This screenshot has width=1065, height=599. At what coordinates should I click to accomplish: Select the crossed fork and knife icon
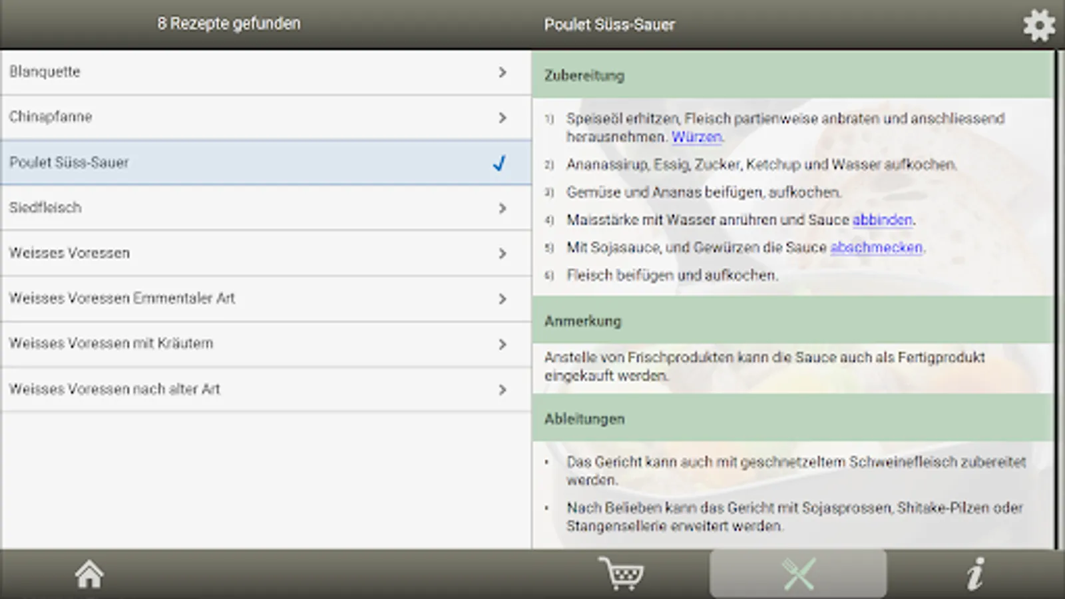click(798, 574)
